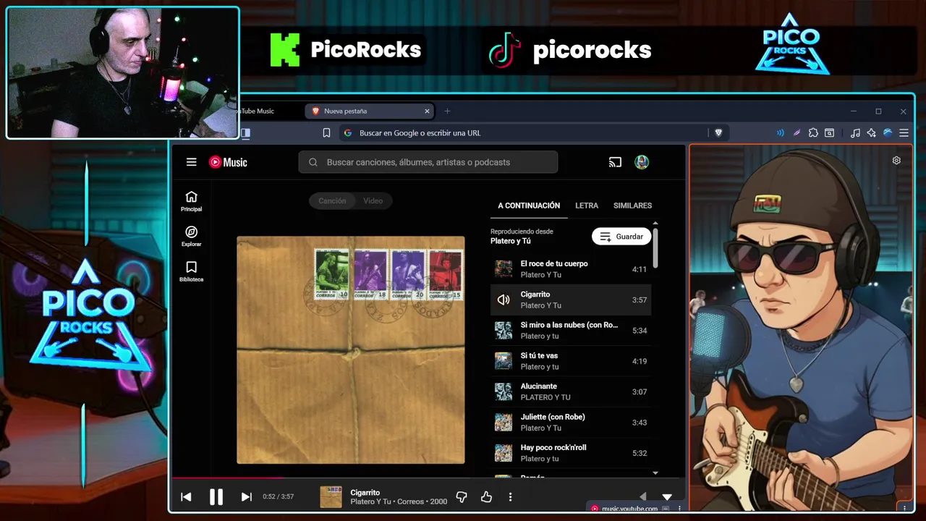Image resolution: width=926 pixels, height=521 pixels.
Task: Click the sound waves extension icon
Action: [x=780, y=133]
